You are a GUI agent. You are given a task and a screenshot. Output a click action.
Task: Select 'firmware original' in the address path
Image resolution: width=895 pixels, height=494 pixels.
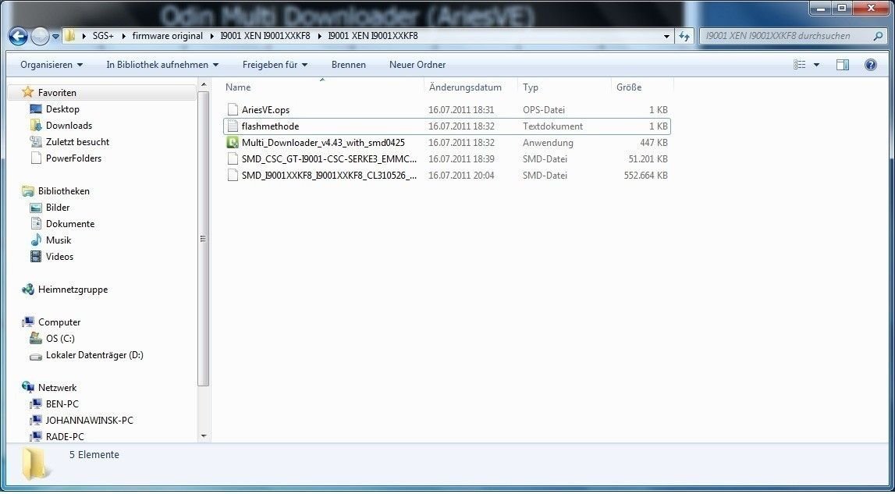[167, 36]
